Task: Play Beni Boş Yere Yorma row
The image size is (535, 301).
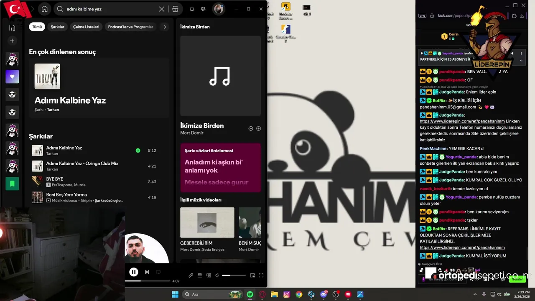Action: tap(99, 197)
